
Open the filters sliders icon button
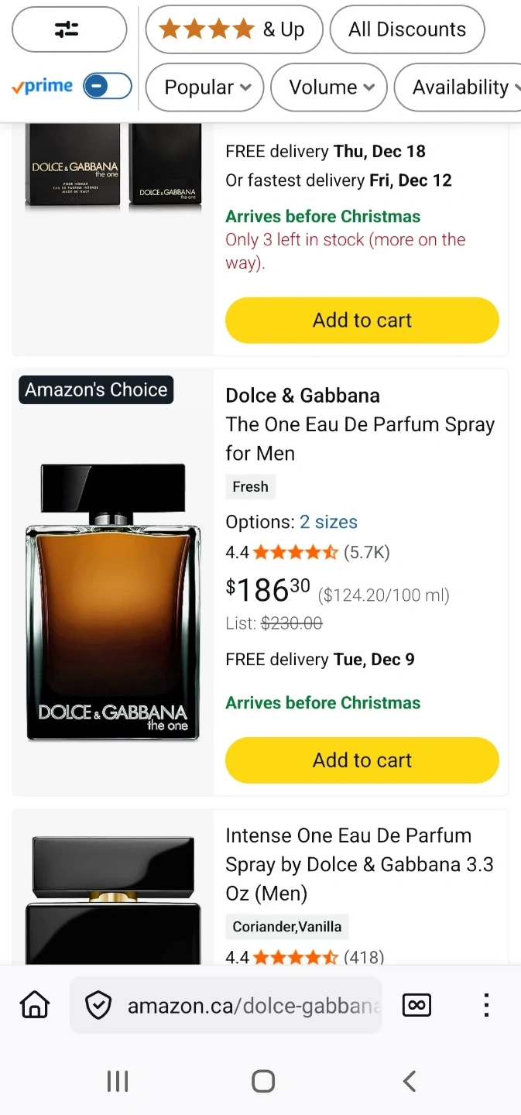tap(69, 29)
